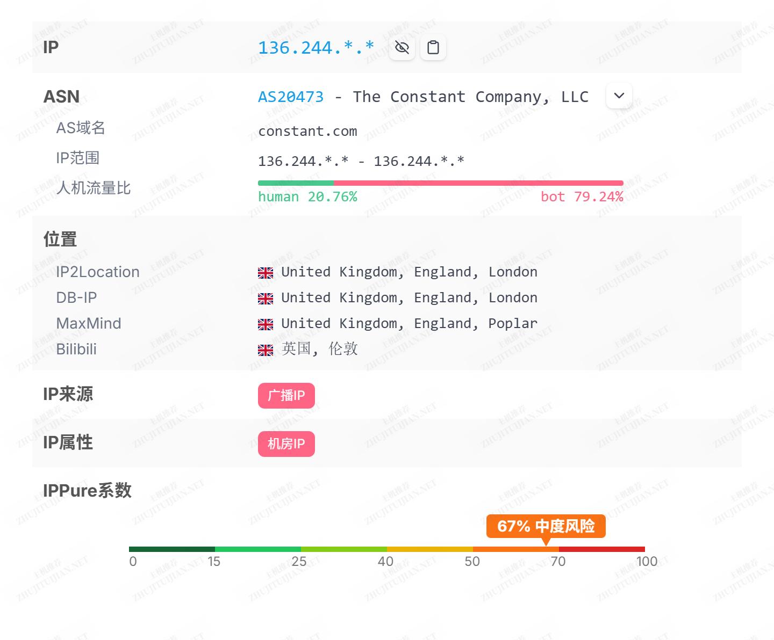Click the 机房IP badge

point(286,444)
